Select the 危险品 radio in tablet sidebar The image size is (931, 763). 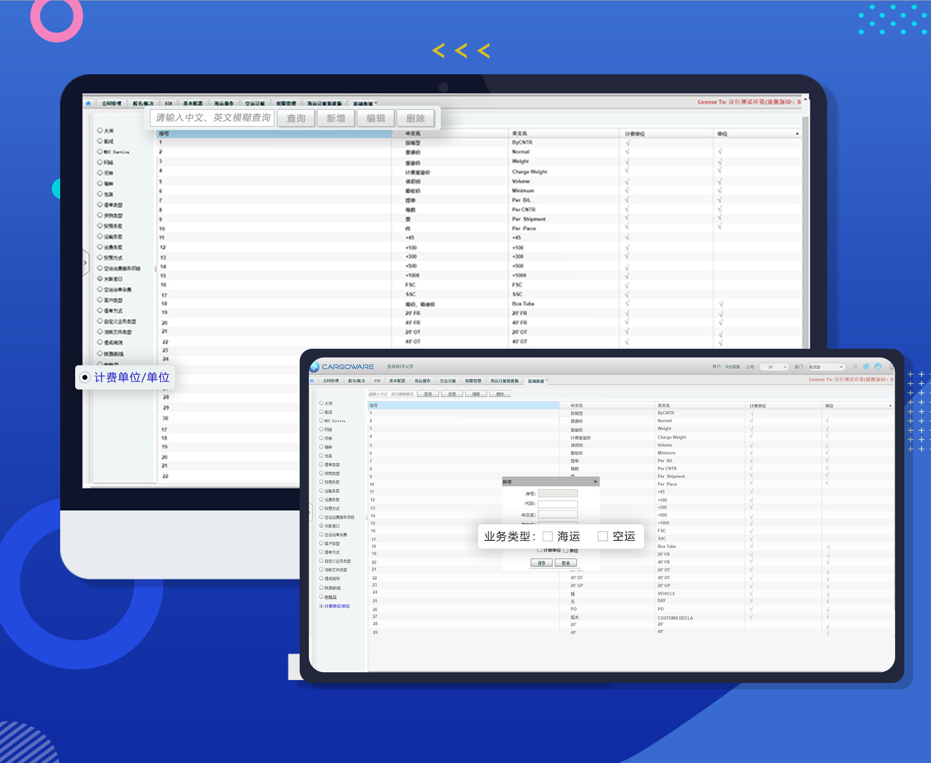click(x=321, y=597)
